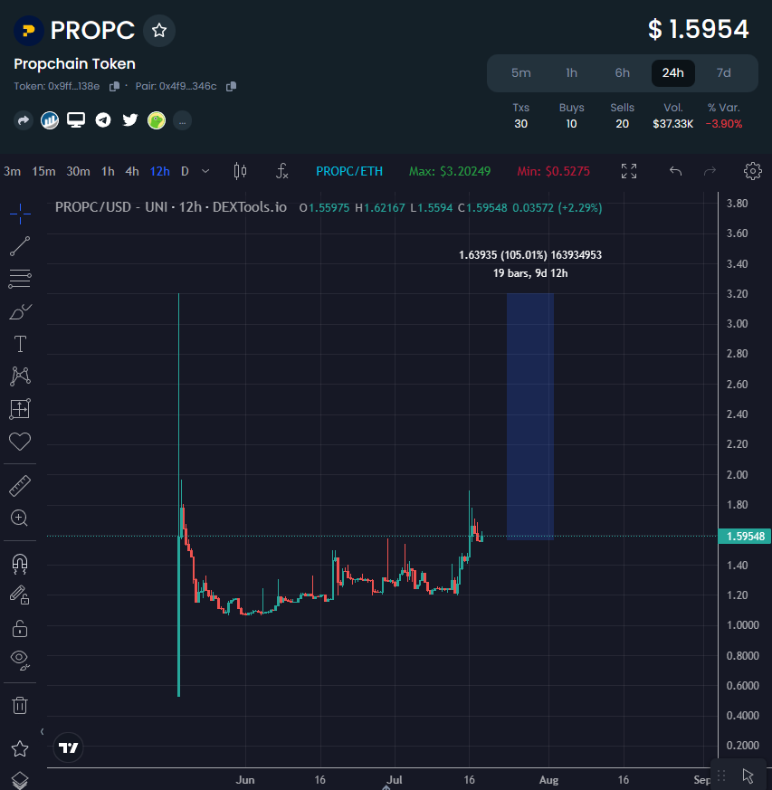
Task: Hide all drawing objects via eye icon
Action: click(x=20, y=661)
